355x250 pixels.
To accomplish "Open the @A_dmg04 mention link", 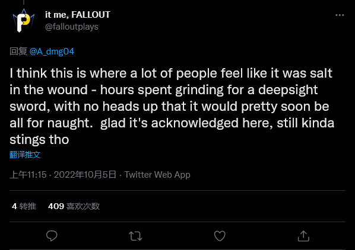I will pos(52,52).
